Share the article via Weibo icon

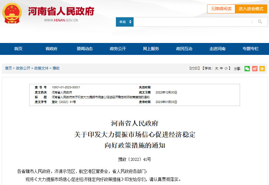click(x=255, y=69)
